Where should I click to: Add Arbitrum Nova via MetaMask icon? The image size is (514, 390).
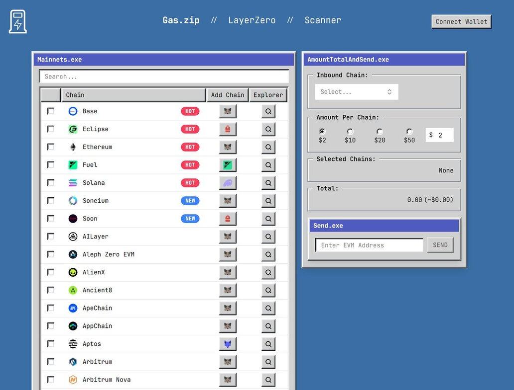click(x=228, y=380)
